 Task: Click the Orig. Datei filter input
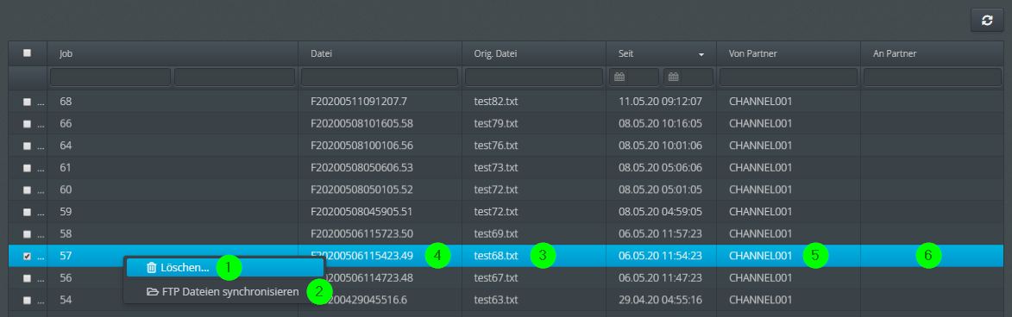click(534, 78)
